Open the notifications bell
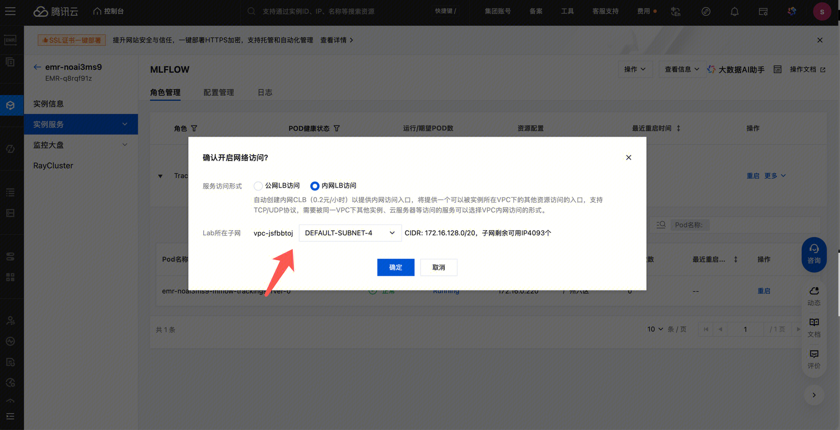840x430 pixels. pyautogui.click(x=735, y=11)
